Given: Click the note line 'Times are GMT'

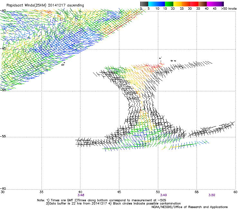Looking at the screenshot, I should (62, 200).
